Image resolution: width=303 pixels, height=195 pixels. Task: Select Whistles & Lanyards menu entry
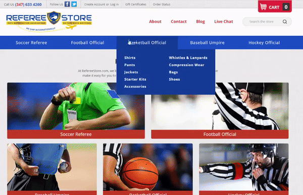pyautogui.click(x=188, y=58)
